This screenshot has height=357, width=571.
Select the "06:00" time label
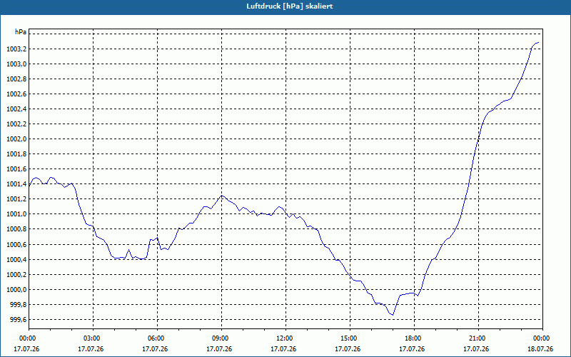pyautogui.click(x=155, y=338)
